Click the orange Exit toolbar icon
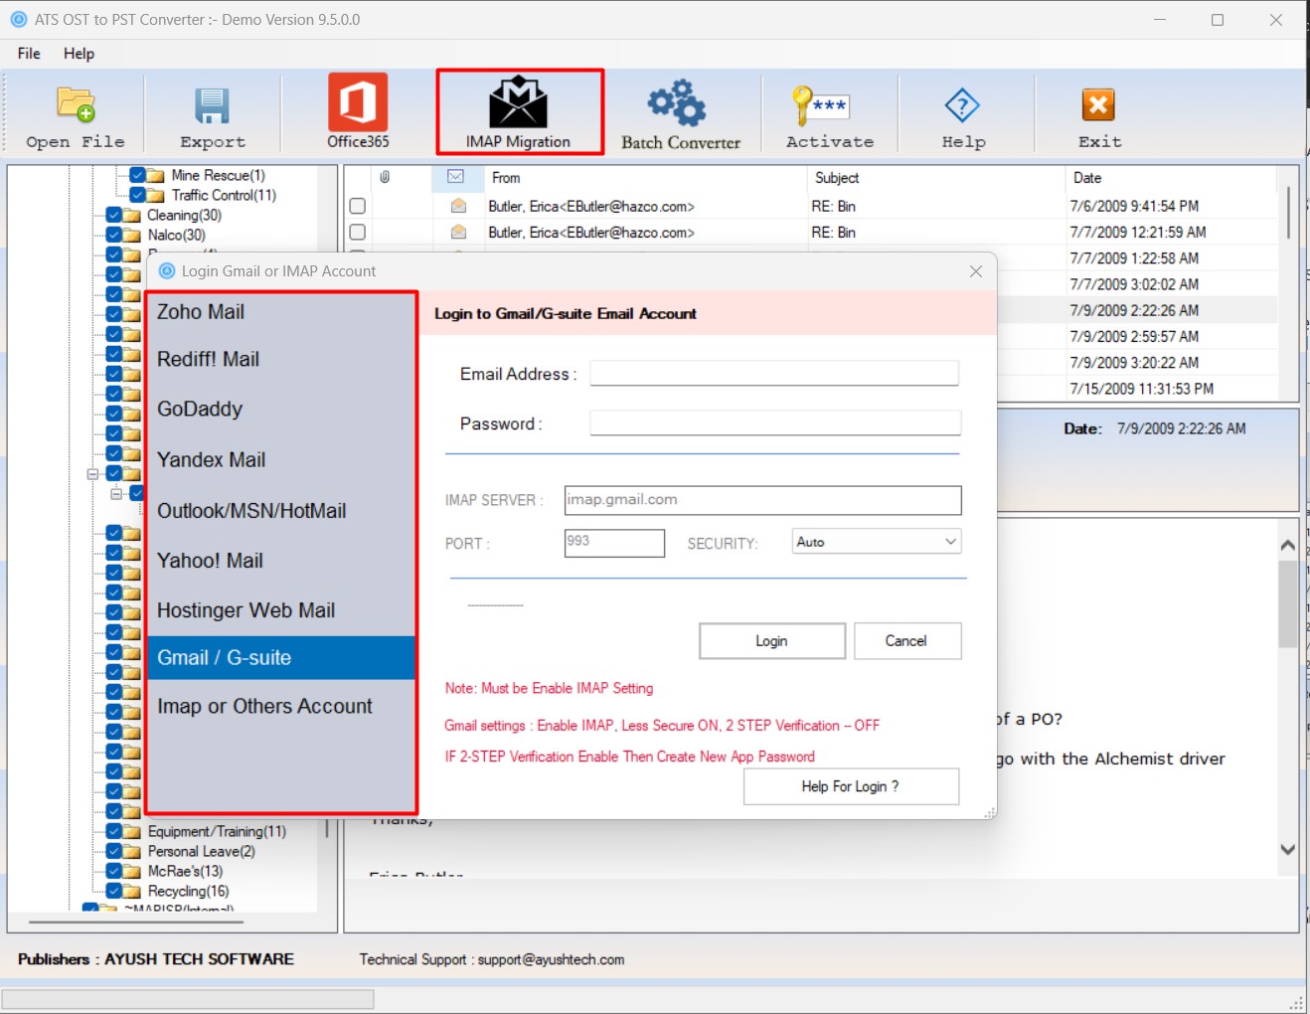1310x1014 pixels. 1098,104
